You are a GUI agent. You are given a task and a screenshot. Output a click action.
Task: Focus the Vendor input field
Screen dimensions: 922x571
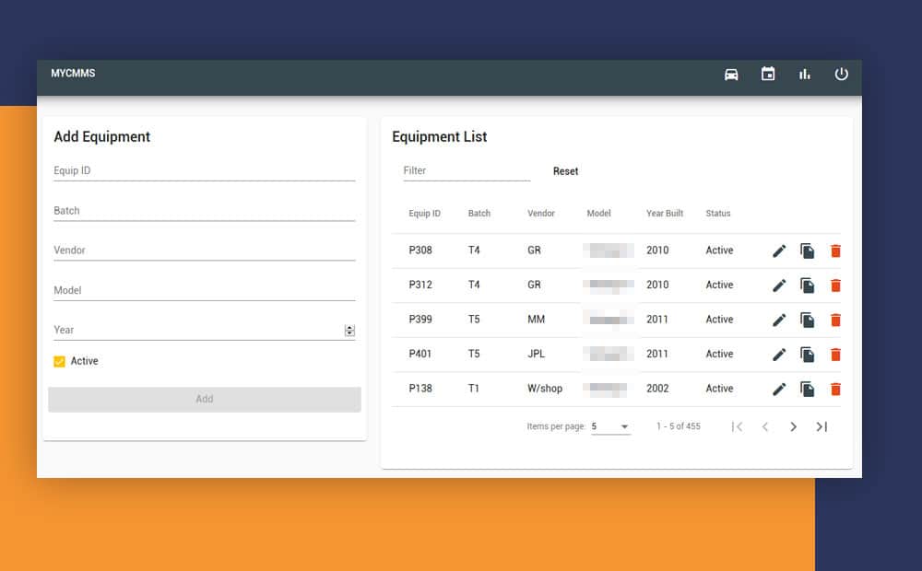(x=205, y=251)
